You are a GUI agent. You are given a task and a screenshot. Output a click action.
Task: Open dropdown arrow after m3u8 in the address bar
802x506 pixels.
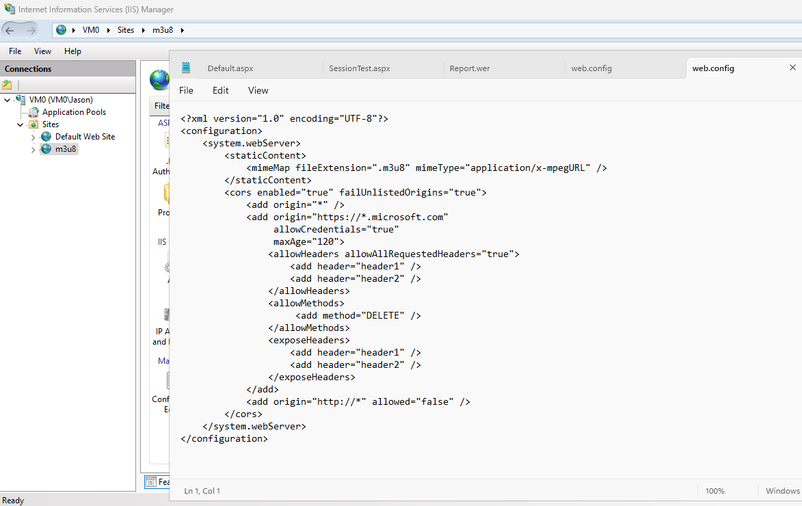[x=182, y=30]
